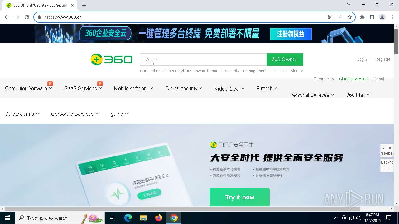This screenshot has height=224, width=399.
Task: Switch to Chinese version link
Action: point(353,79)
